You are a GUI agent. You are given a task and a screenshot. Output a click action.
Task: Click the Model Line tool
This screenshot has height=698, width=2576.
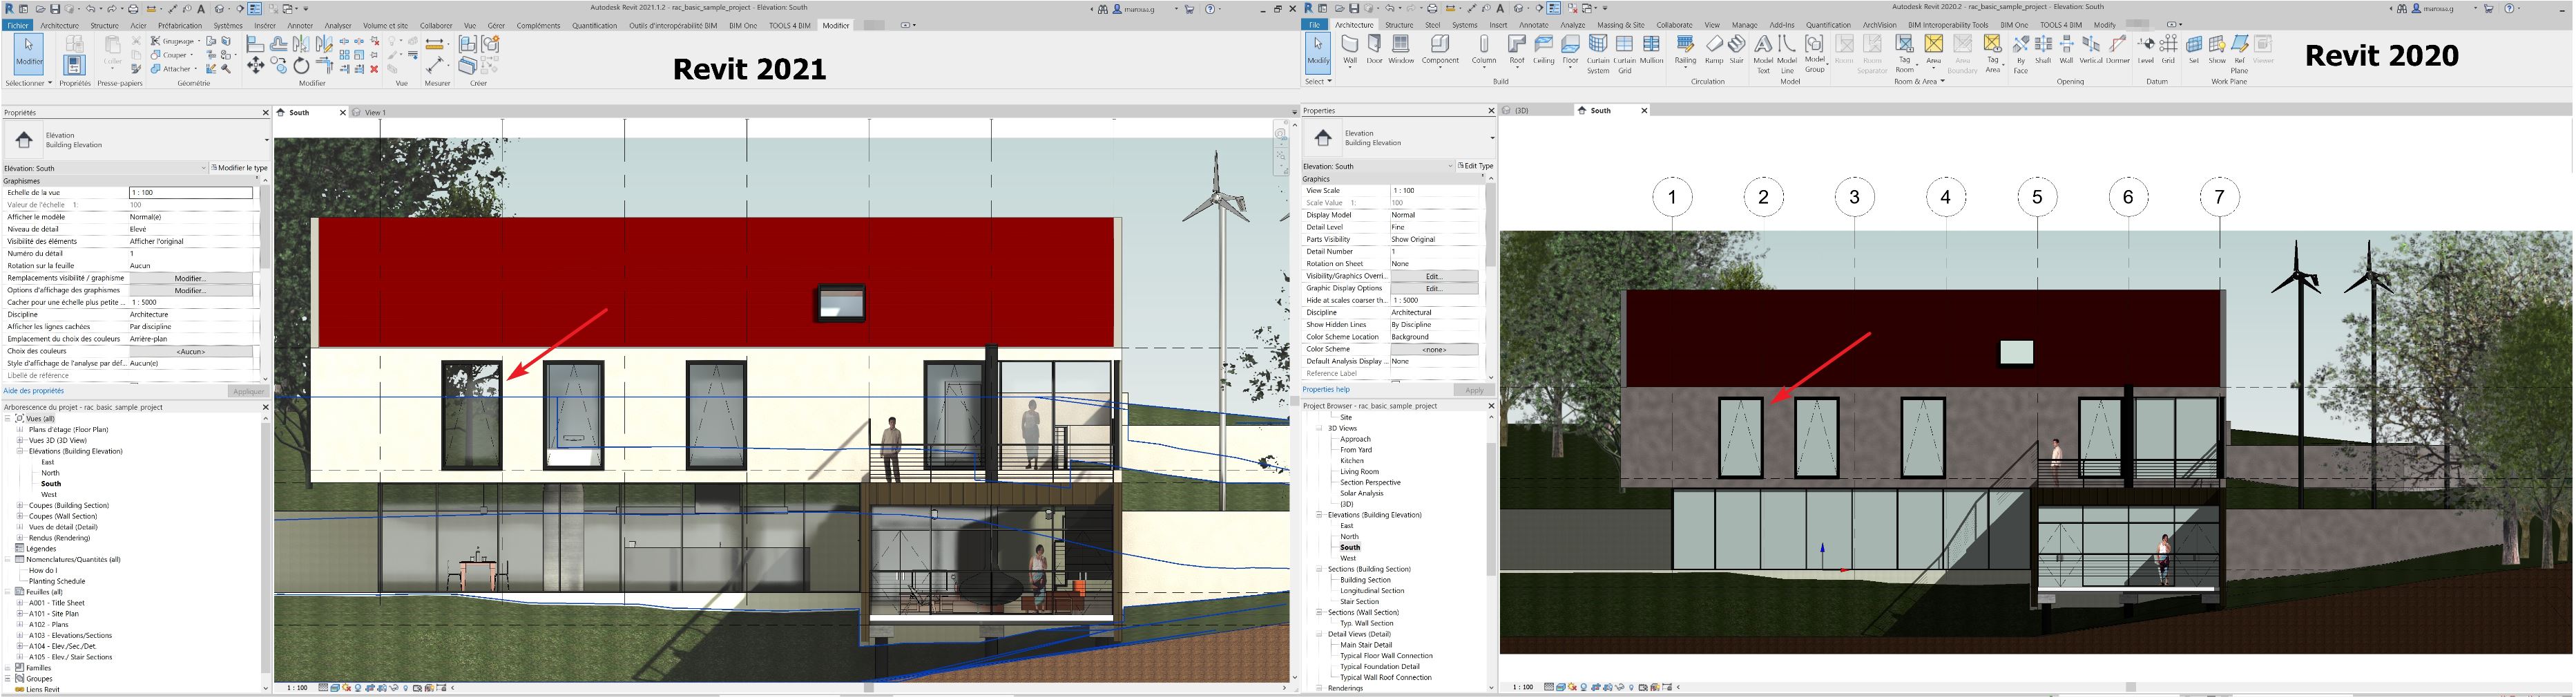pos(1787,54)
